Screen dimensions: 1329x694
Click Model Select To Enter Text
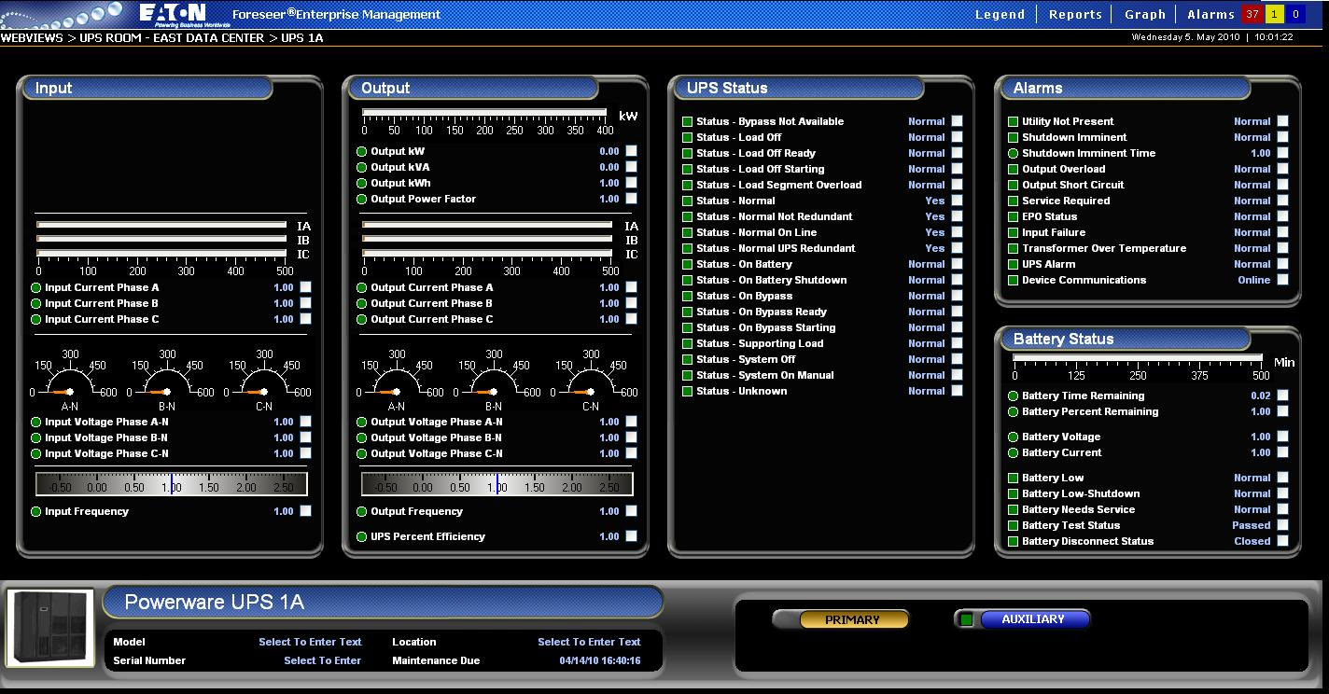310,642
